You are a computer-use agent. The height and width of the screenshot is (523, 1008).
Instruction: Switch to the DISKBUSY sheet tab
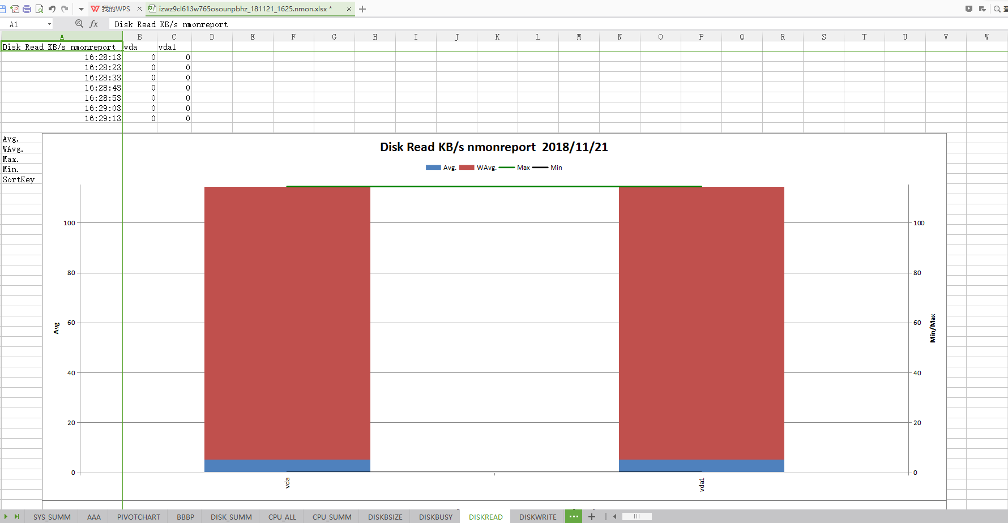click(x=436, y=517)
